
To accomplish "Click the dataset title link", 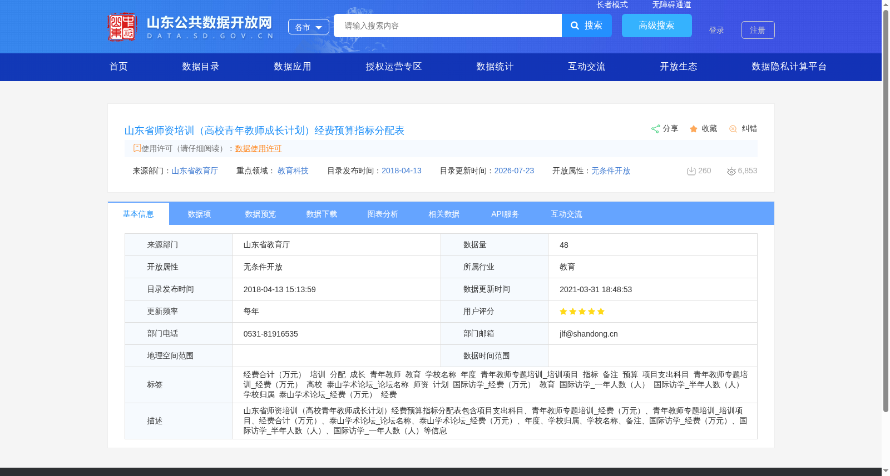I will pyautogui.click(x=264, y=131).
